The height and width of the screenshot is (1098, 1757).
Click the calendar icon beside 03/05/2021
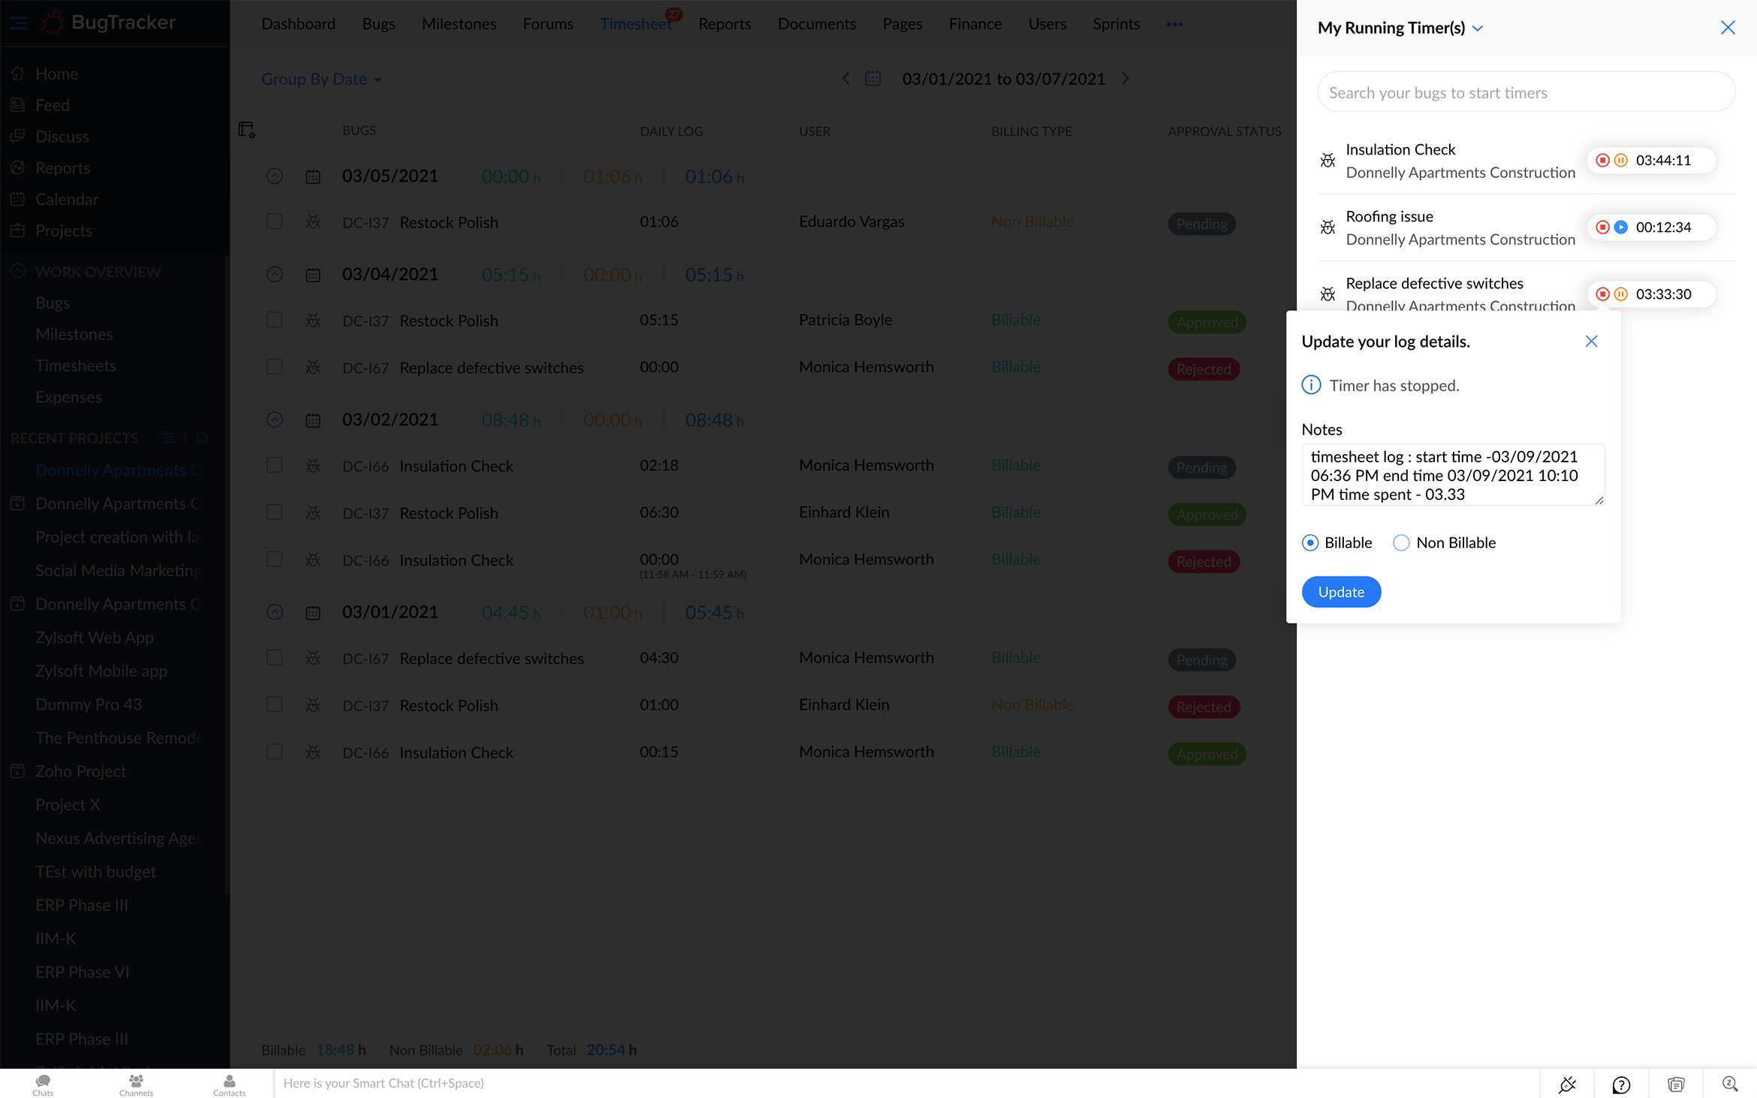pos(313,177)
